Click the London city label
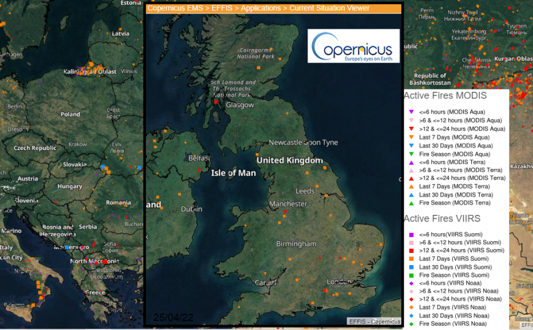The image size is (533, 330). tap(339, 282)
